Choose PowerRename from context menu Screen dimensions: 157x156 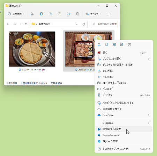(124, 135)
